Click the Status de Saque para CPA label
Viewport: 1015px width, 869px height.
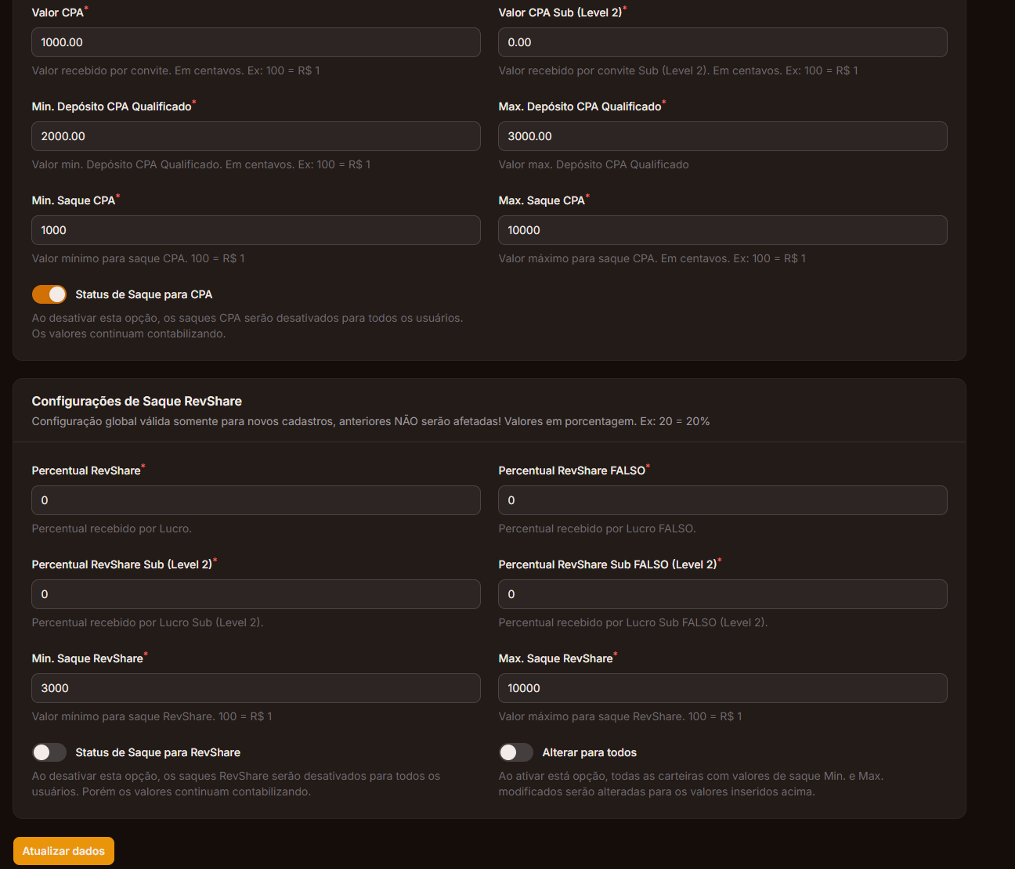coord(143,294)
